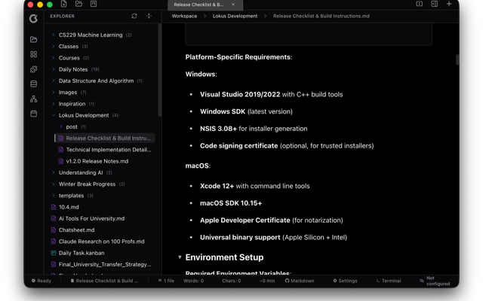Click the Ready status indicator
Image resolution: width=483 pixels, height=301 pixels.
pos(42,281)
